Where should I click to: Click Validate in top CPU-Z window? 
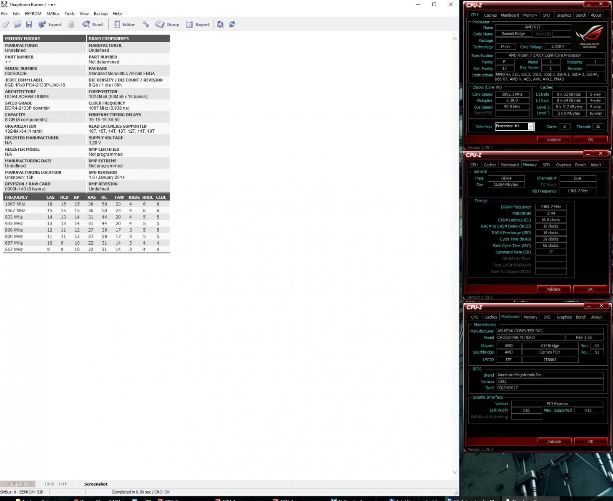(554, 139)
